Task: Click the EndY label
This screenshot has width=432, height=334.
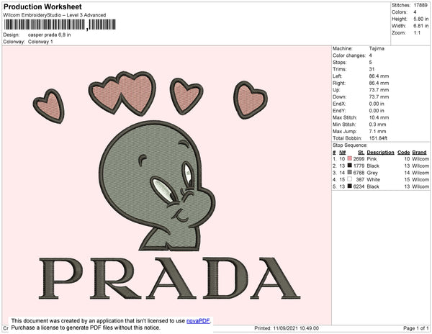Action: 339,111
